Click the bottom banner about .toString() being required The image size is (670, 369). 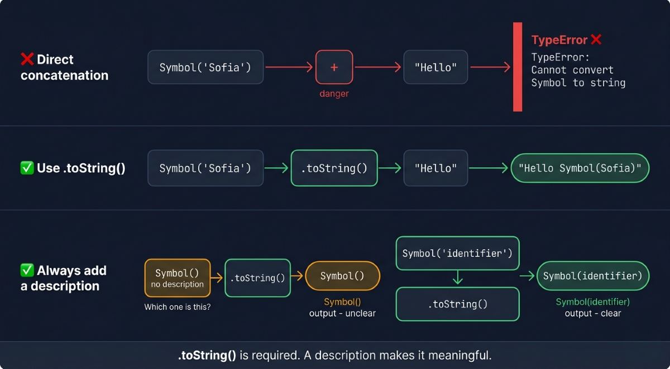334,355
